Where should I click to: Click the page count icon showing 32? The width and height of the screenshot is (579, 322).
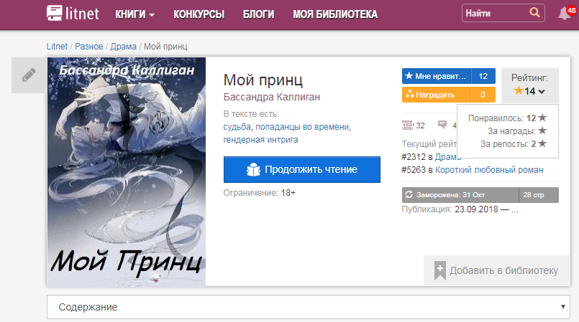408,126
